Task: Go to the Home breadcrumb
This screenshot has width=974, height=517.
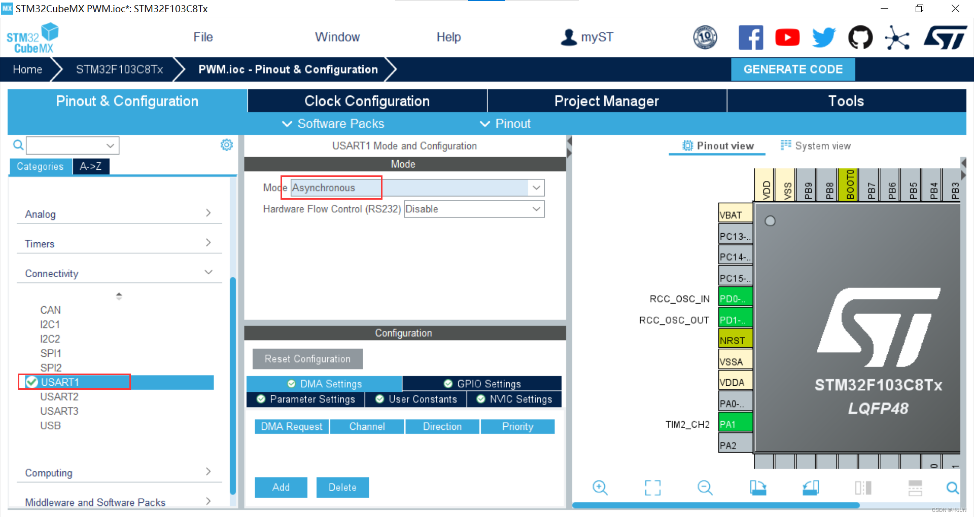Action: point(27,69)
